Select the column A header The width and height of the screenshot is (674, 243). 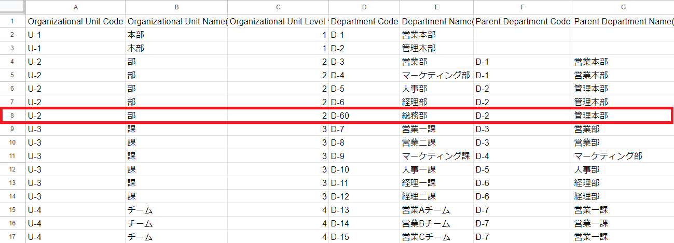point(75,7)
